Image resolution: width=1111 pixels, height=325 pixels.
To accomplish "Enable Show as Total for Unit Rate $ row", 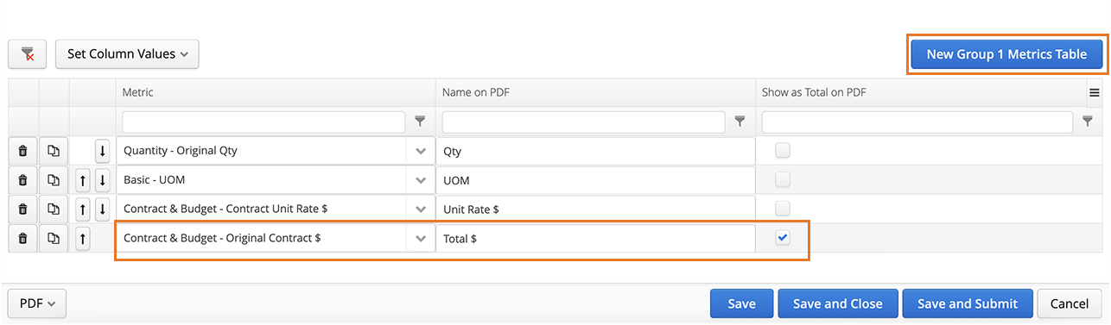I will tap(783, 209).
